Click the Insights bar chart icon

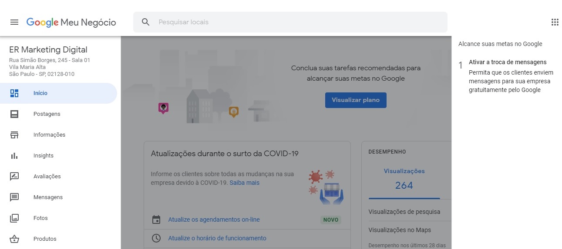pyautogui.click(x=14, y=156)
